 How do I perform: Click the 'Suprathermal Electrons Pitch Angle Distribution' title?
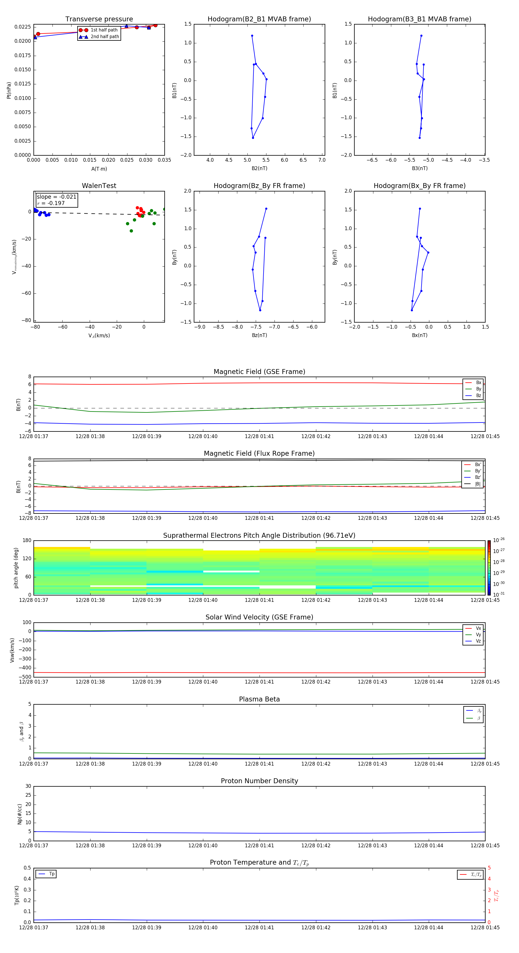click(x=259, y=536)
